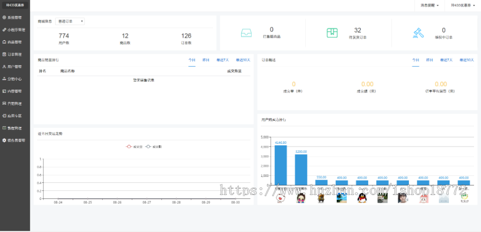This screenshot has width=481, height=232.
Task: Click the 08-24 date on trend chart axis
Action: pos(58,203)
